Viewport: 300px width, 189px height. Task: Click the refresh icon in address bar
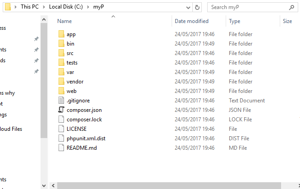pyautogui.click(x=197, y=7)
